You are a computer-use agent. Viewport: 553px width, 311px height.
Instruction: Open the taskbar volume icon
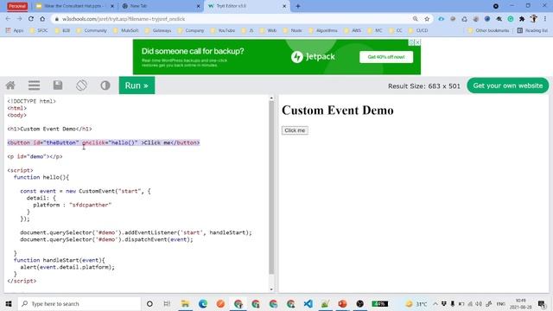[x=479, y=303]
